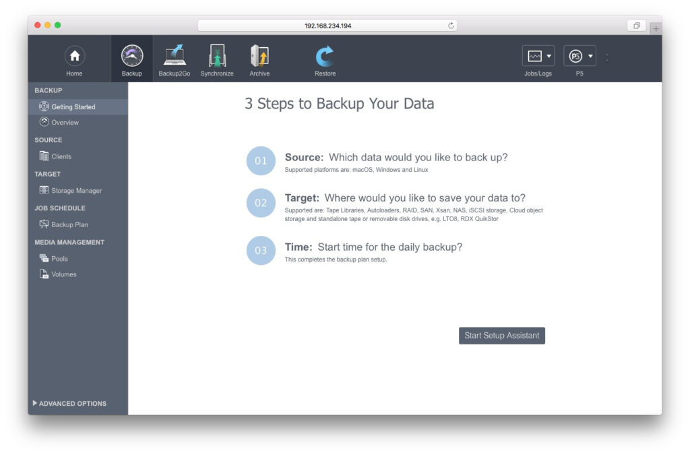
Task: Select Getting Started in sidebar
Action: (x=73, y=107)
